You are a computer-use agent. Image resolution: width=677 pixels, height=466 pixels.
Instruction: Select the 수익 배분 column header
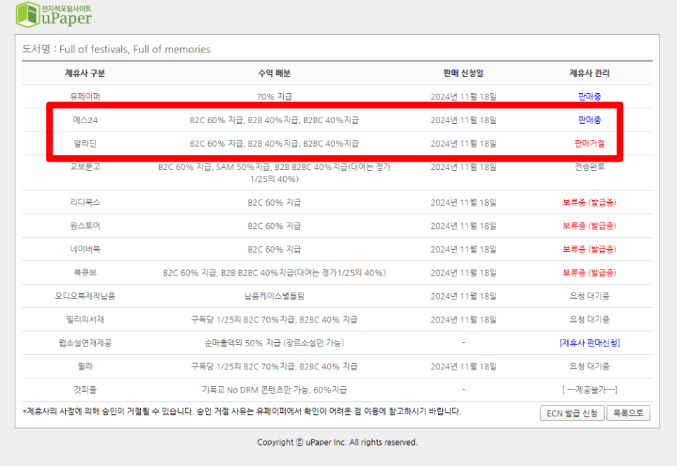pos(274,73)
